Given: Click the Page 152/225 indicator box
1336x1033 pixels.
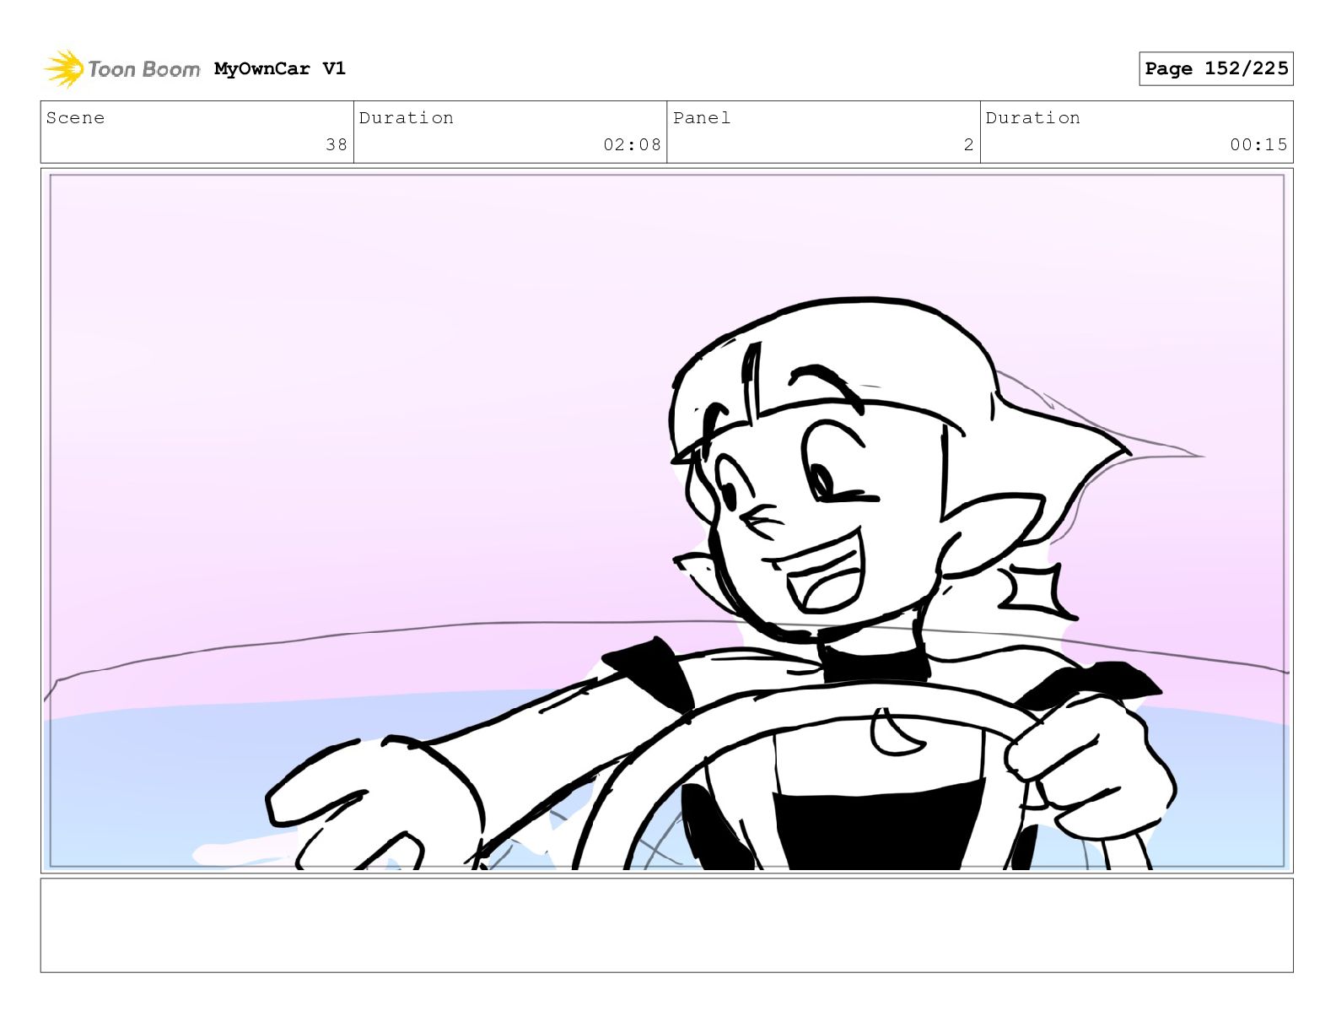Looking at the screenshot, I should click(x=1215, y=68).
